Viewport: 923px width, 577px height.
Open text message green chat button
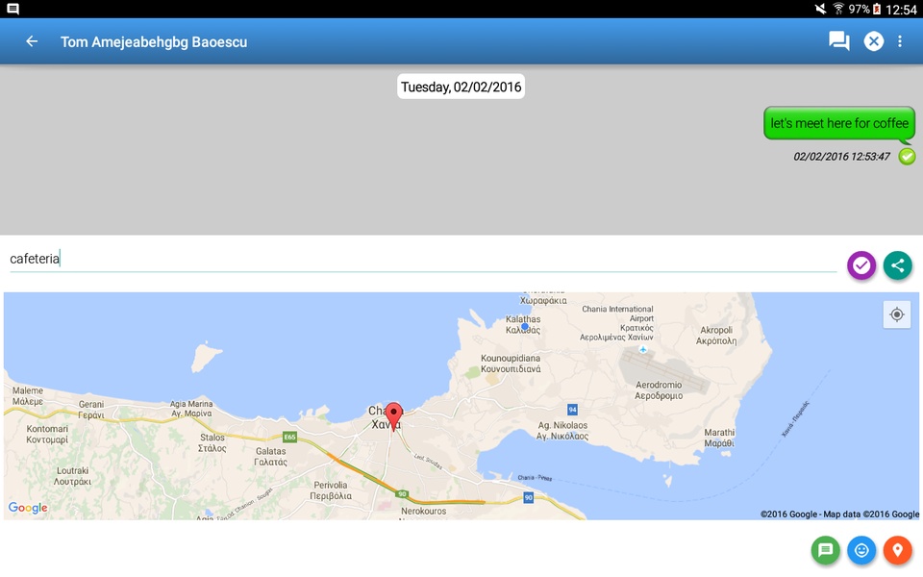point(825,550)
